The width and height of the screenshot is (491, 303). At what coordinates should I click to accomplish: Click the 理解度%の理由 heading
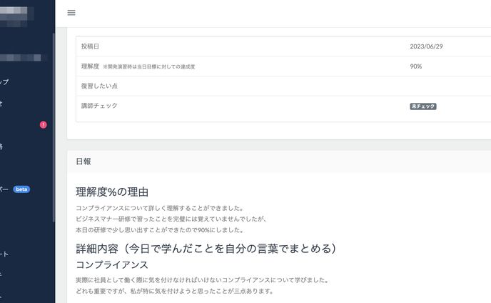pos(112,192)
